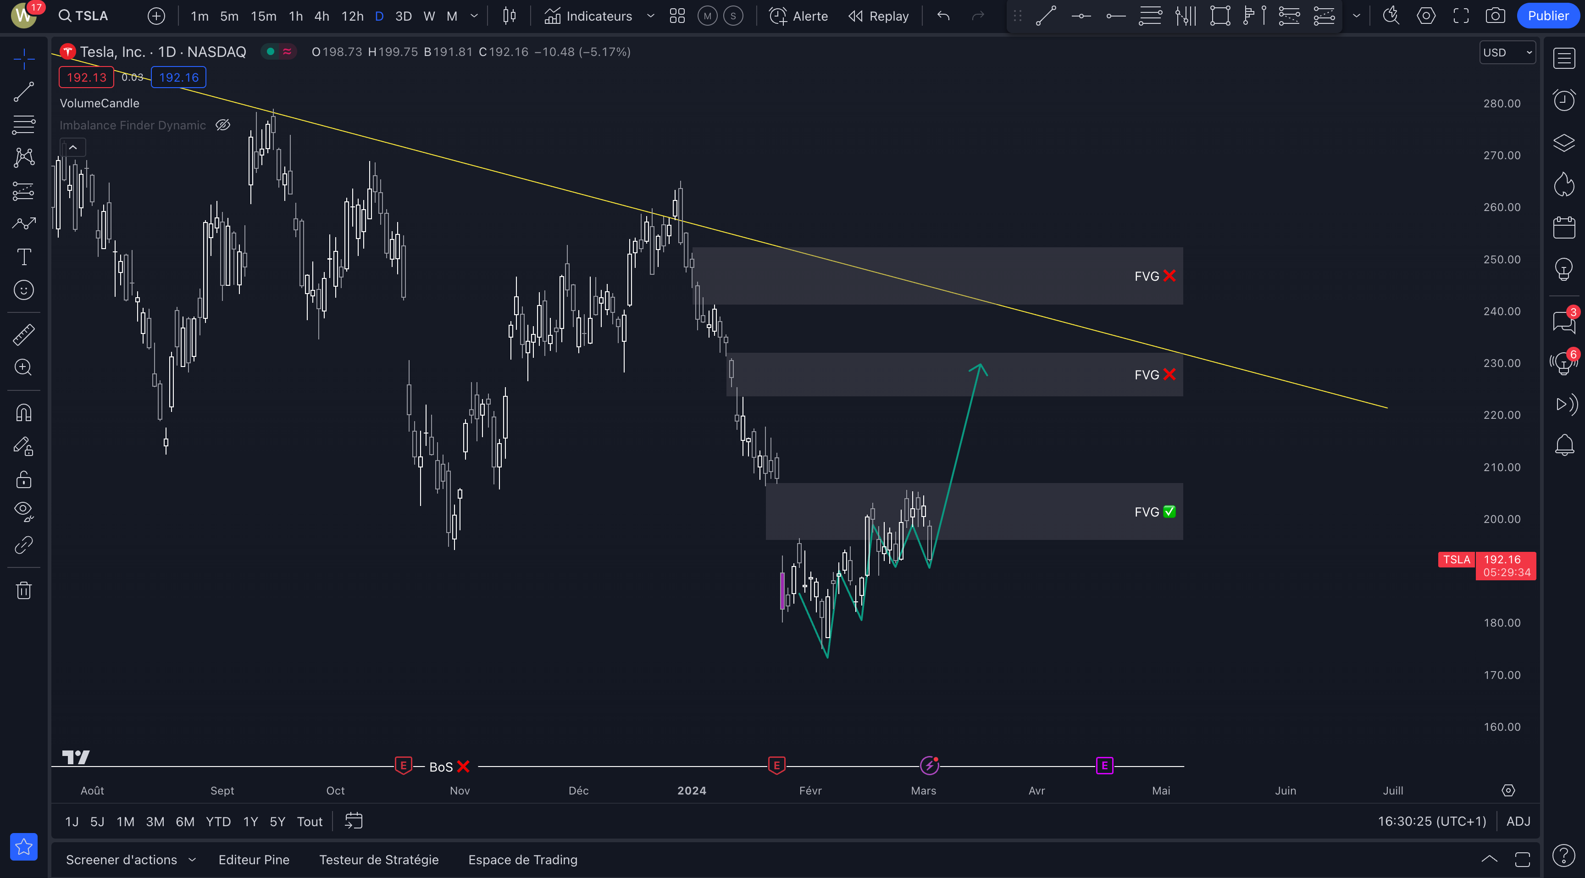Open the favorites star toolbar button
This screenshot has height=878, width=1585.
(x=24, y=847)
